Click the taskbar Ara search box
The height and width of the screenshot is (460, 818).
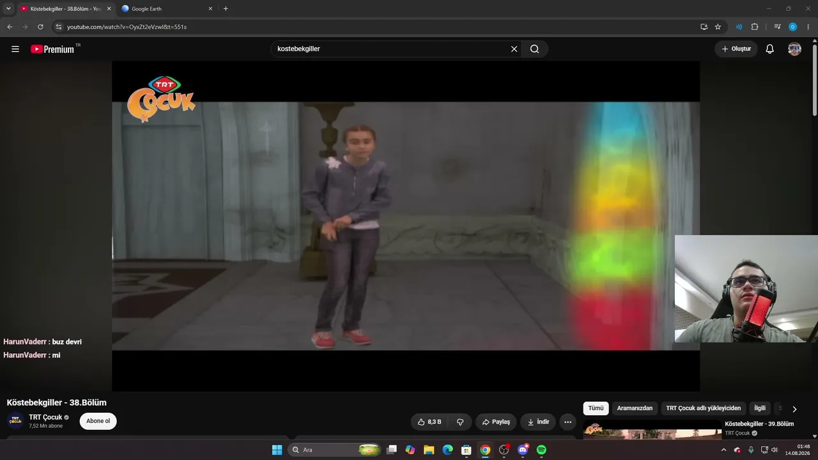[x=335, y=450]
